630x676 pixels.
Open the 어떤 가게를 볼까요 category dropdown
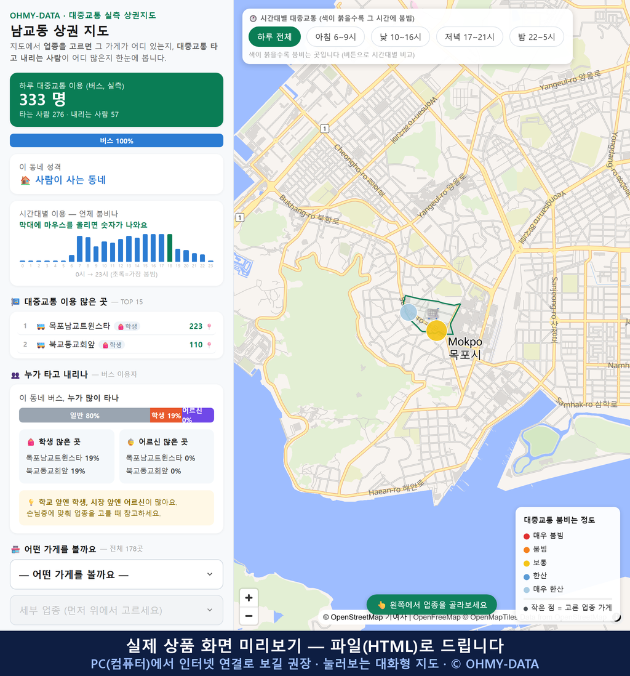click(x=116, y=574)
